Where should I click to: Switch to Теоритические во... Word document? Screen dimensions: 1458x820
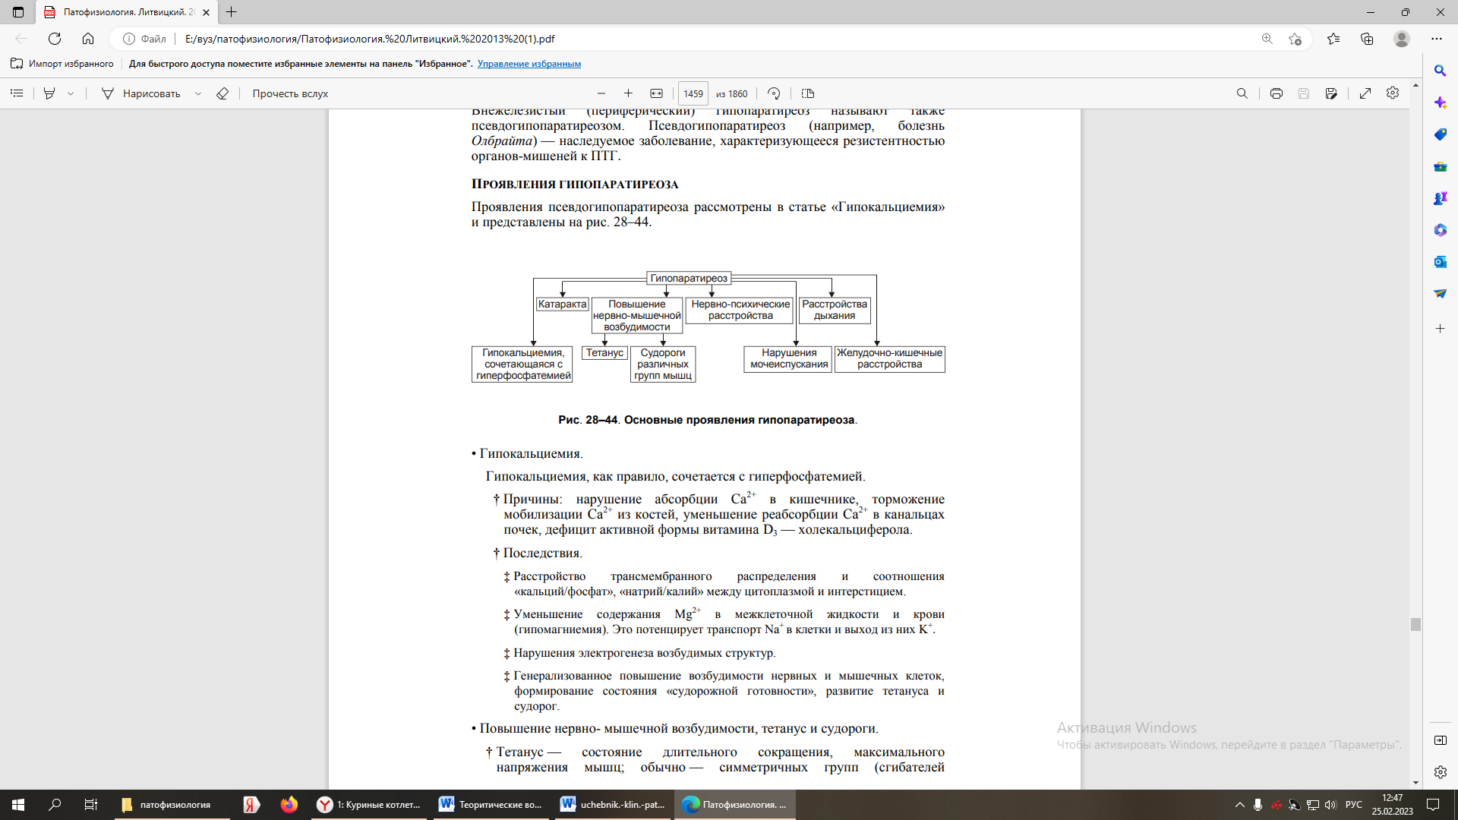pos(491,805)
